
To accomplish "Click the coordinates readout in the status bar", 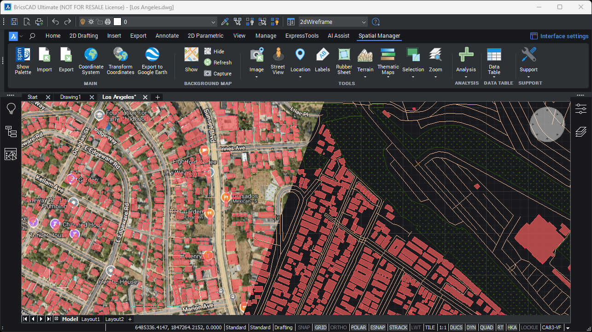I will 179,327.
